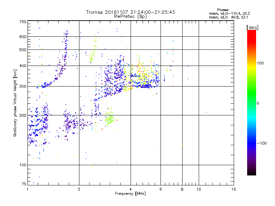Click the y-axis '200' tick label

coord(23,115)
